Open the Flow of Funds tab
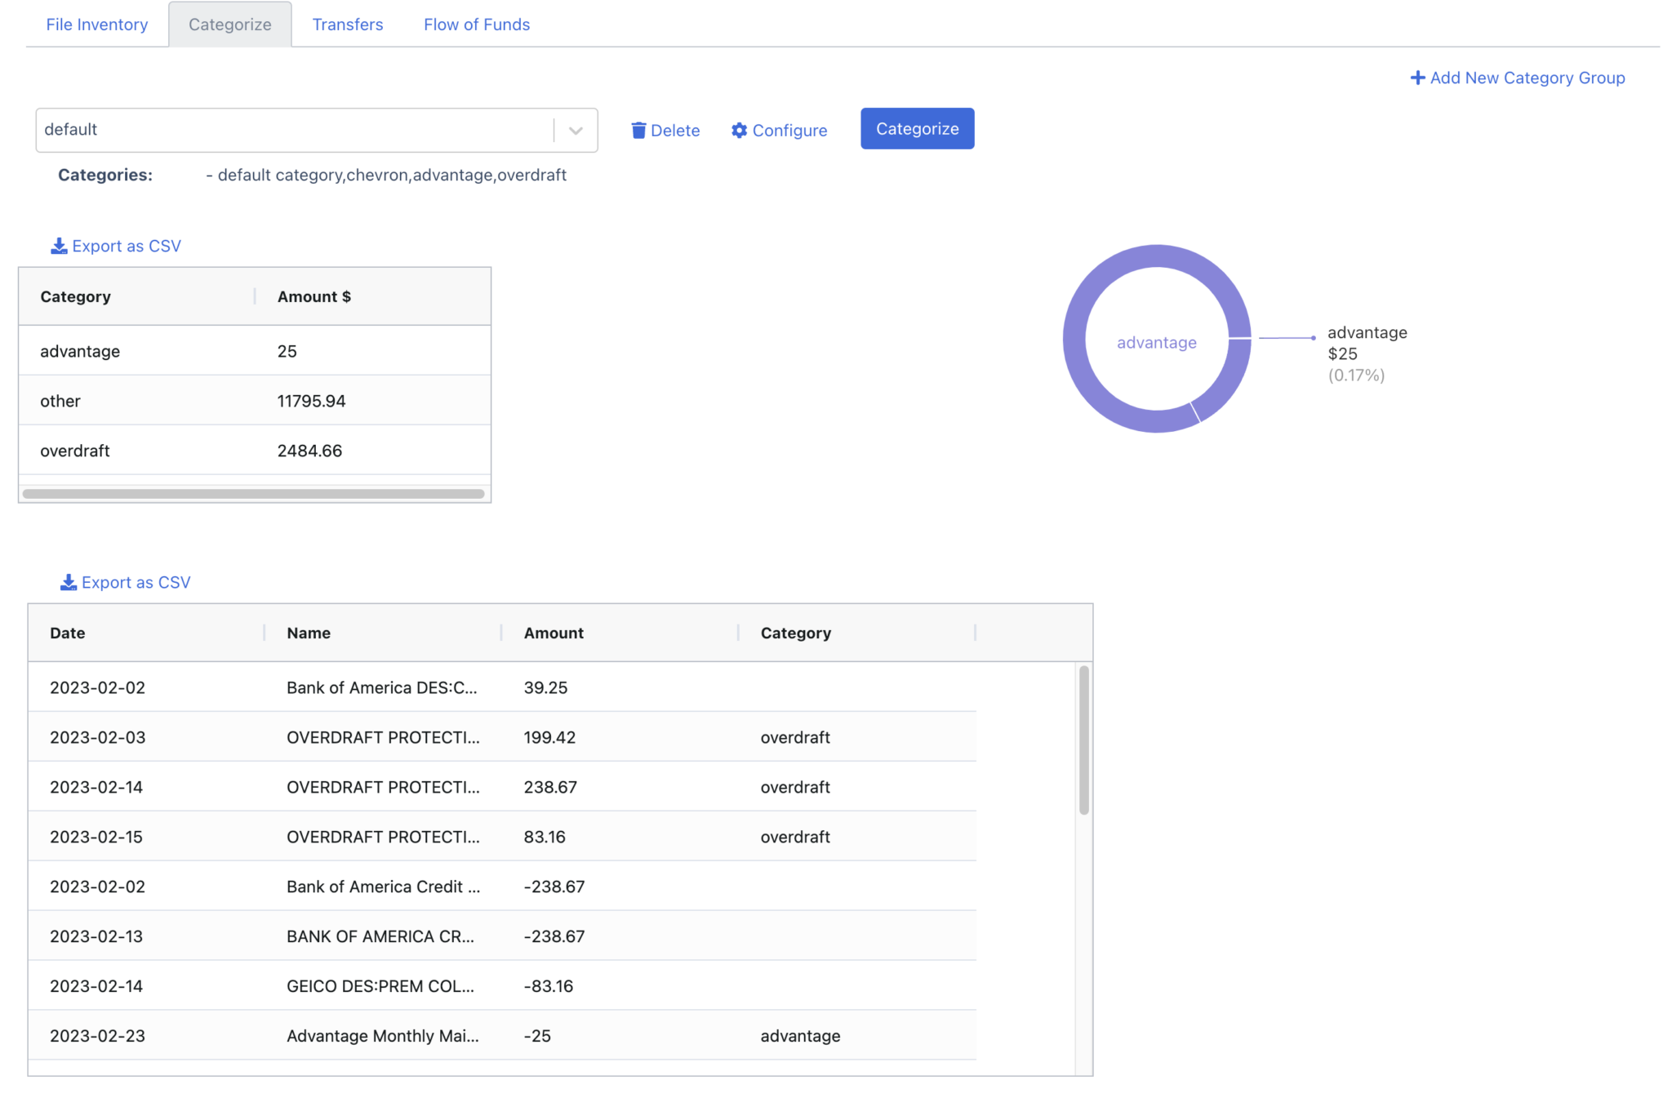The image size is (1672, 1098). click(476, 24)
